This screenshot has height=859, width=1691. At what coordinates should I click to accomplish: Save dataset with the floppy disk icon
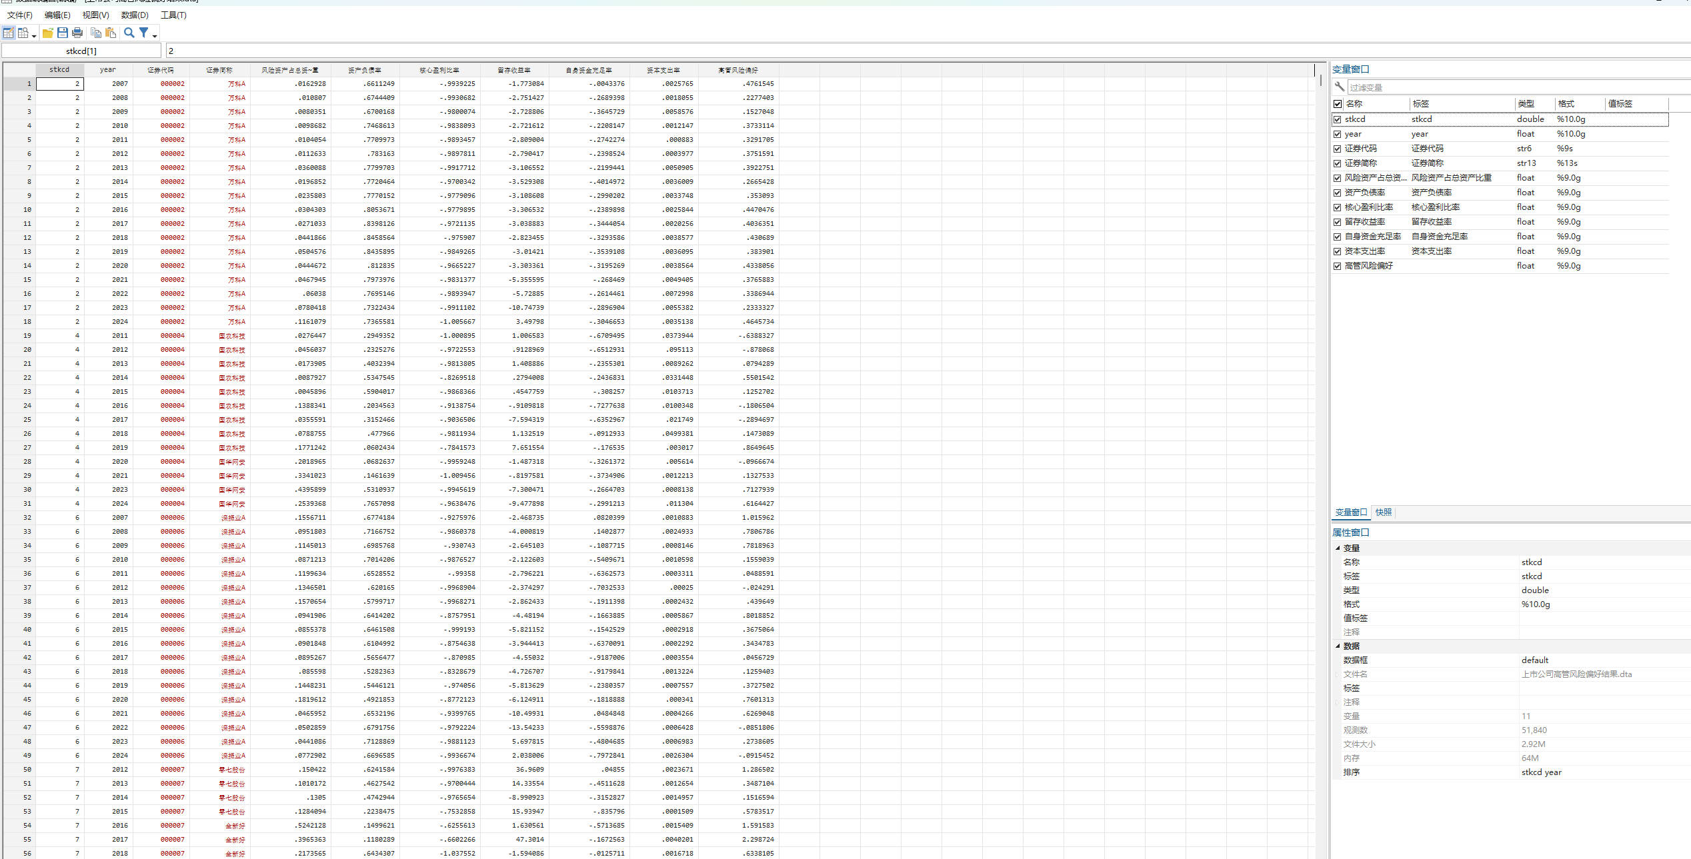point(63,33)
